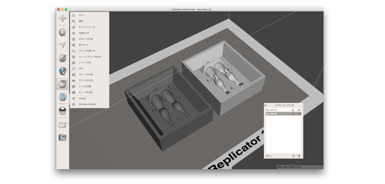Select the highlighted object row in Object Browser
The height and width of the screenshot is (184, 385).
tap(284, 114)
